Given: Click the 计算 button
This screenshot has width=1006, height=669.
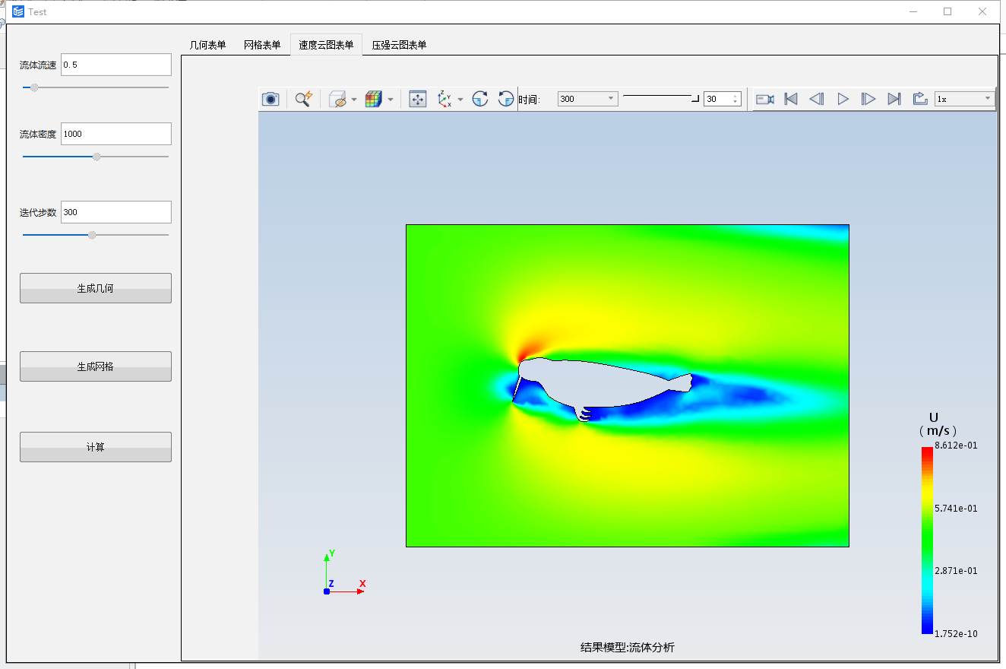Looking at the screenshot, I should click(96, 447).
